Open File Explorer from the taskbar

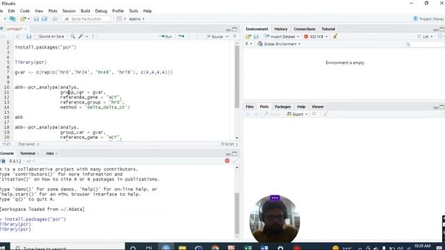182,248
